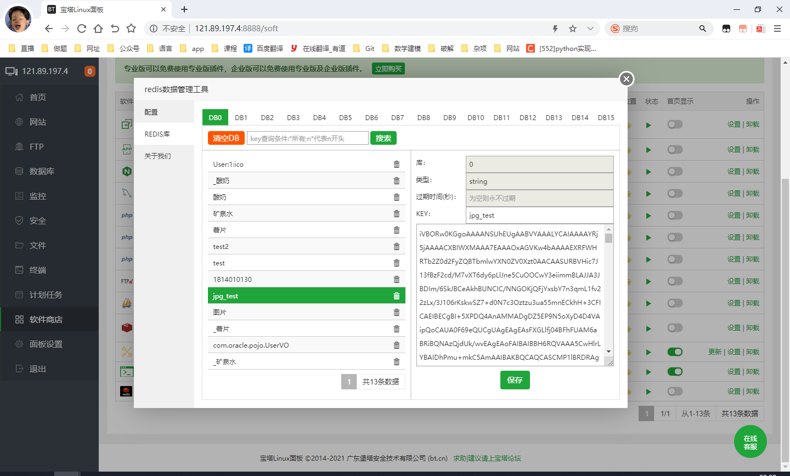Focus the key query search field
This screenshot has width=790, height=476.
pos(307,138)
